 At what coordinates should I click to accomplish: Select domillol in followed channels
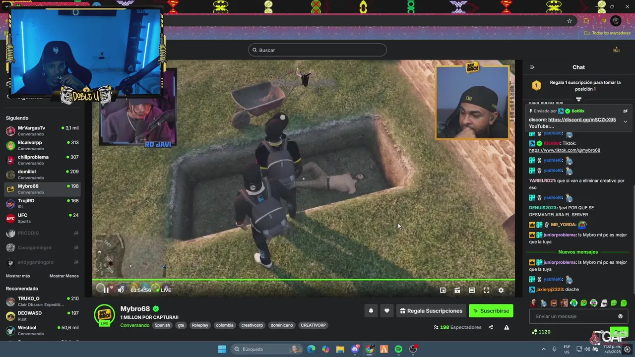pyautogui.click(x=42, y=175)
